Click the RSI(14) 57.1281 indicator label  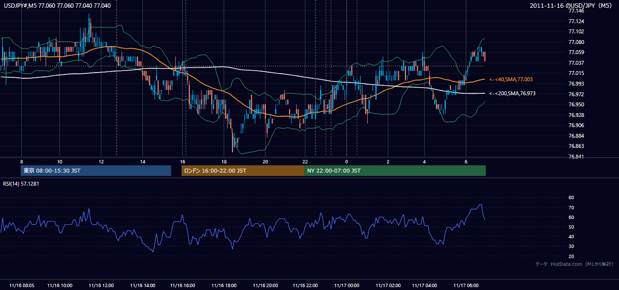(21, 184)
